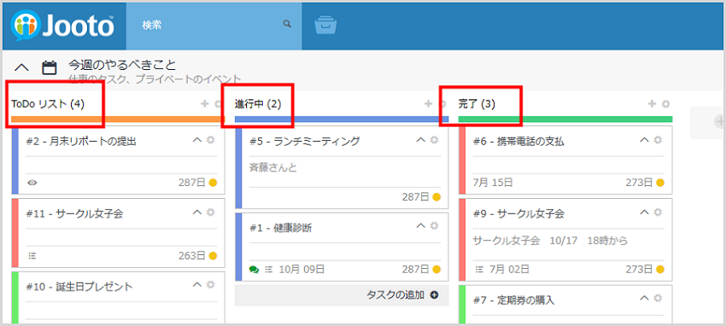This screenshot has width=726, height=326.
Task: Click the green comments icon on #1 健康診断
Action: click(x=254, y=270)
